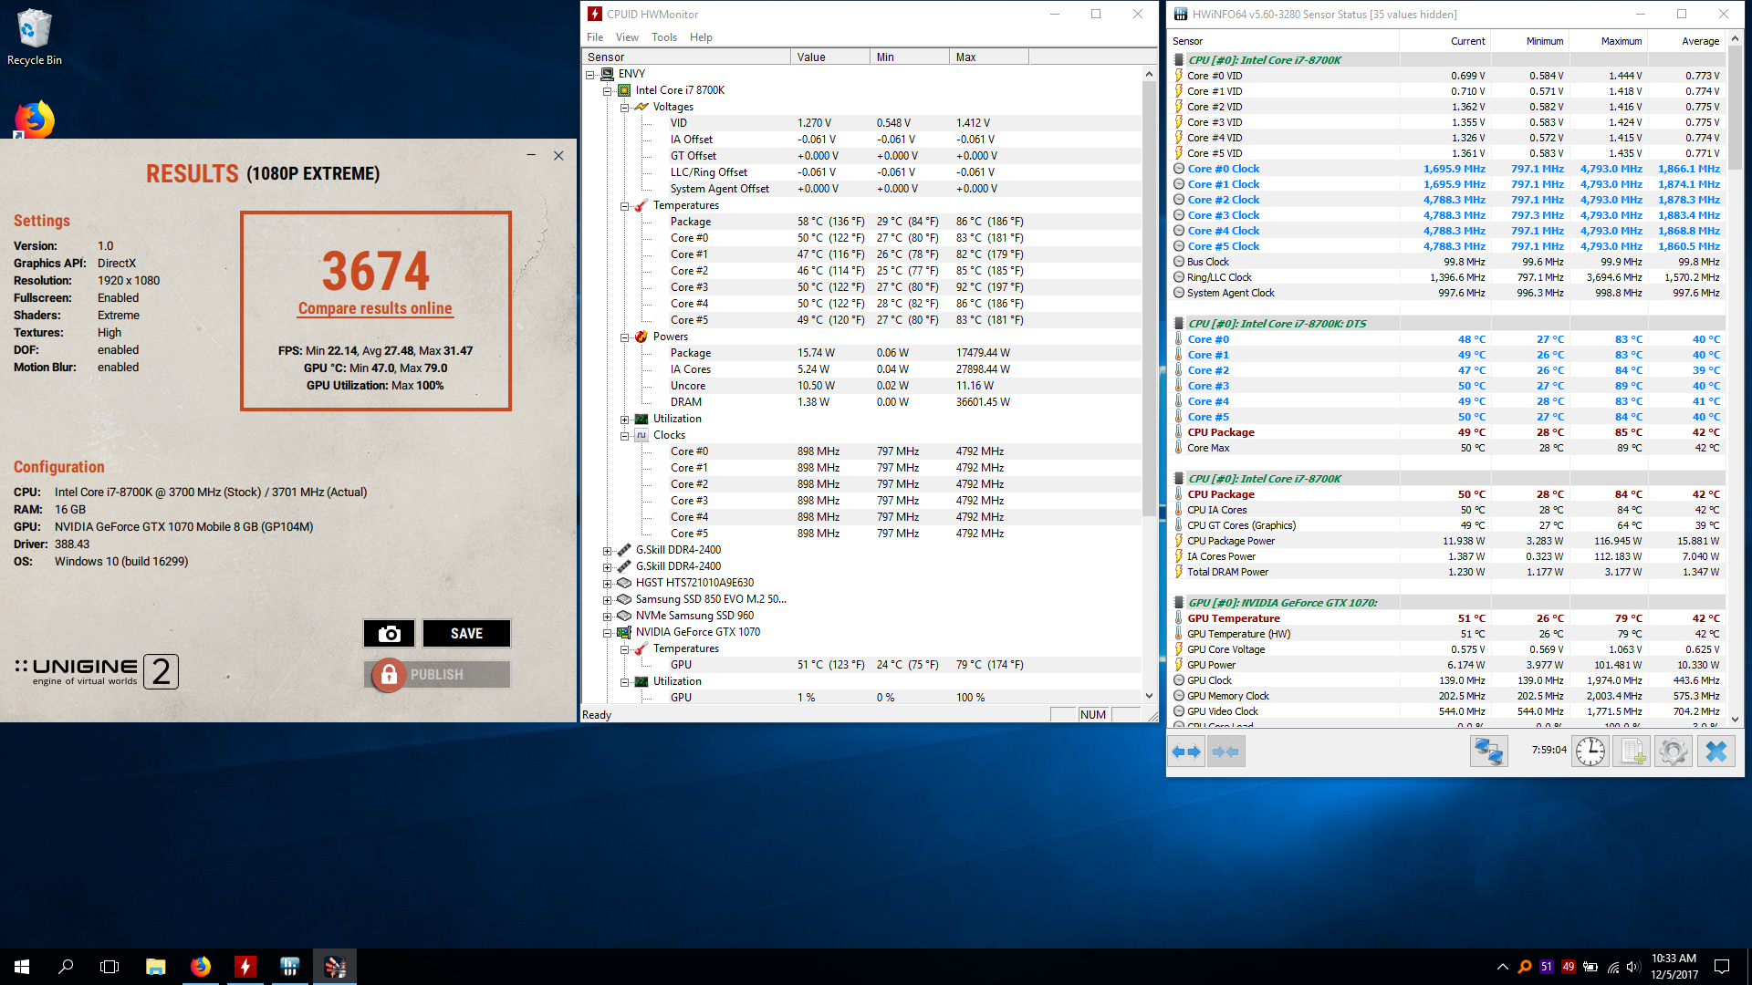Switch to Firefox on the taskbar

(x=201, y=967)
